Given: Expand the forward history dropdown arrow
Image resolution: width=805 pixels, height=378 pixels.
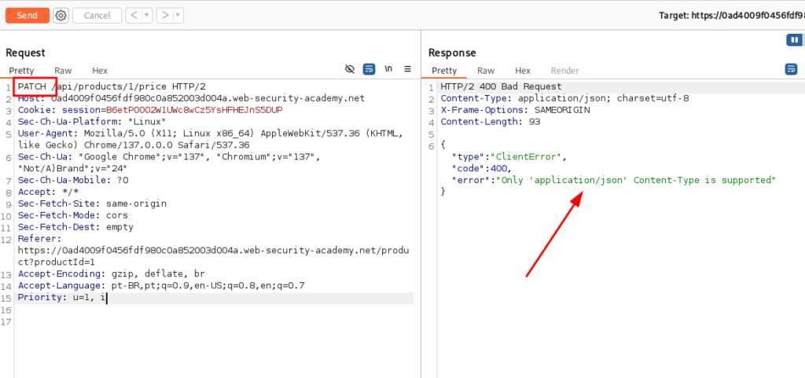Looking at the screenshot, I should click(178, 15).
